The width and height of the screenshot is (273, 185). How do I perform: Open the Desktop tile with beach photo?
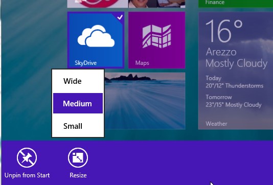[x=145, y=101]
